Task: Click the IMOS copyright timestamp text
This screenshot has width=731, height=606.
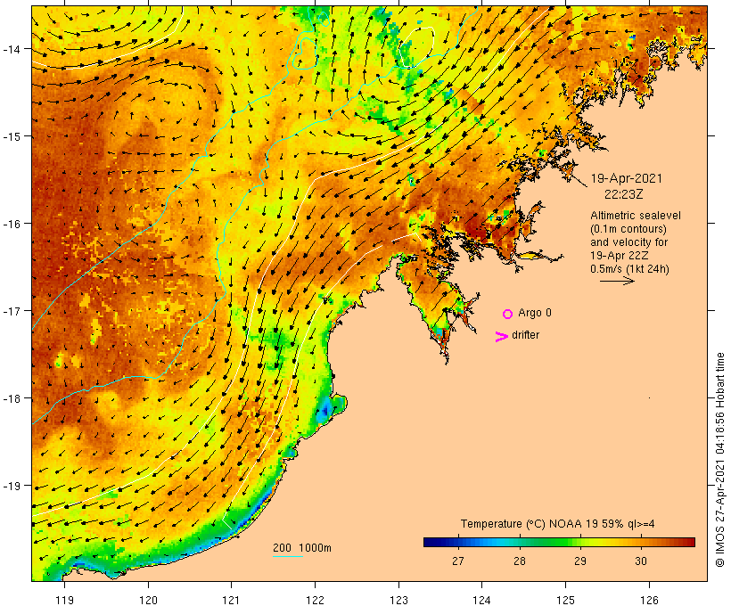Action: [720, 460]
